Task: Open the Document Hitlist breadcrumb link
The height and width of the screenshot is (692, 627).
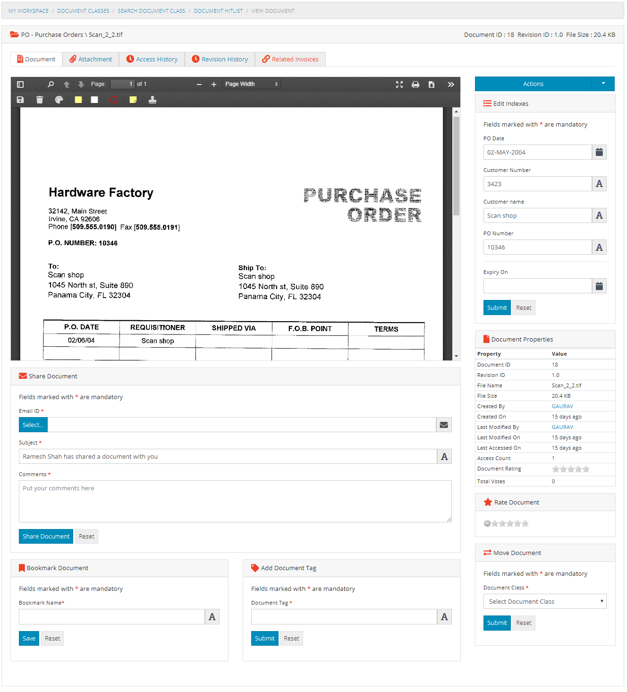Action: click(218, 11)
